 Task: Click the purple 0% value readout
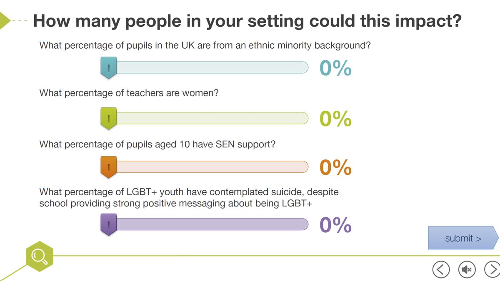[x=335, y=225]
